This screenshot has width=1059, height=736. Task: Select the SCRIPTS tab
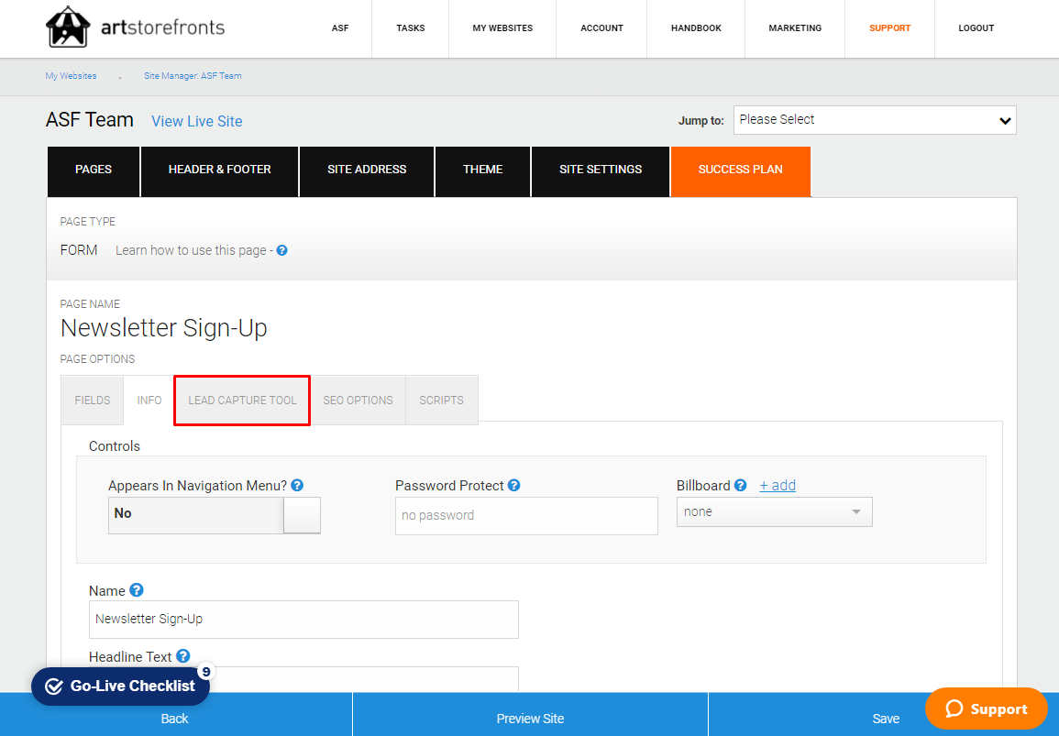[442, 400]
